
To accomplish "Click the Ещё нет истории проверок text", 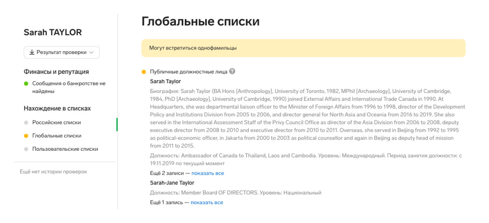I will [53, 171].
